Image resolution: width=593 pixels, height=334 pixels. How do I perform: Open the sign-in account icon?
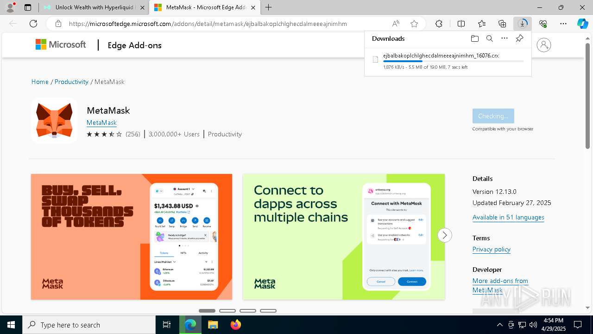543,45
